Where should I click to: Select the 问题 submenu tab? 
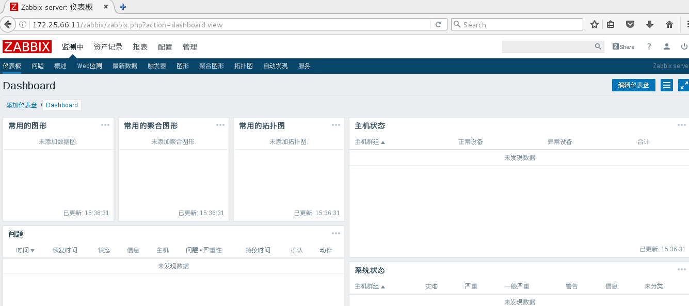(x=38, y=66)
